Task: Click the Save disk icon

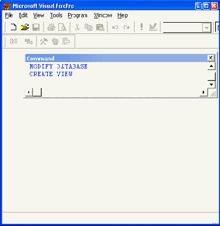Action: (x=36, y=27)
